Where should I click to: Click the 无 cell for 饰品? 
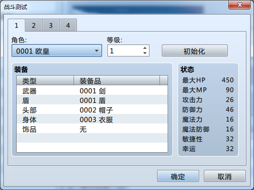pos(83,129)
